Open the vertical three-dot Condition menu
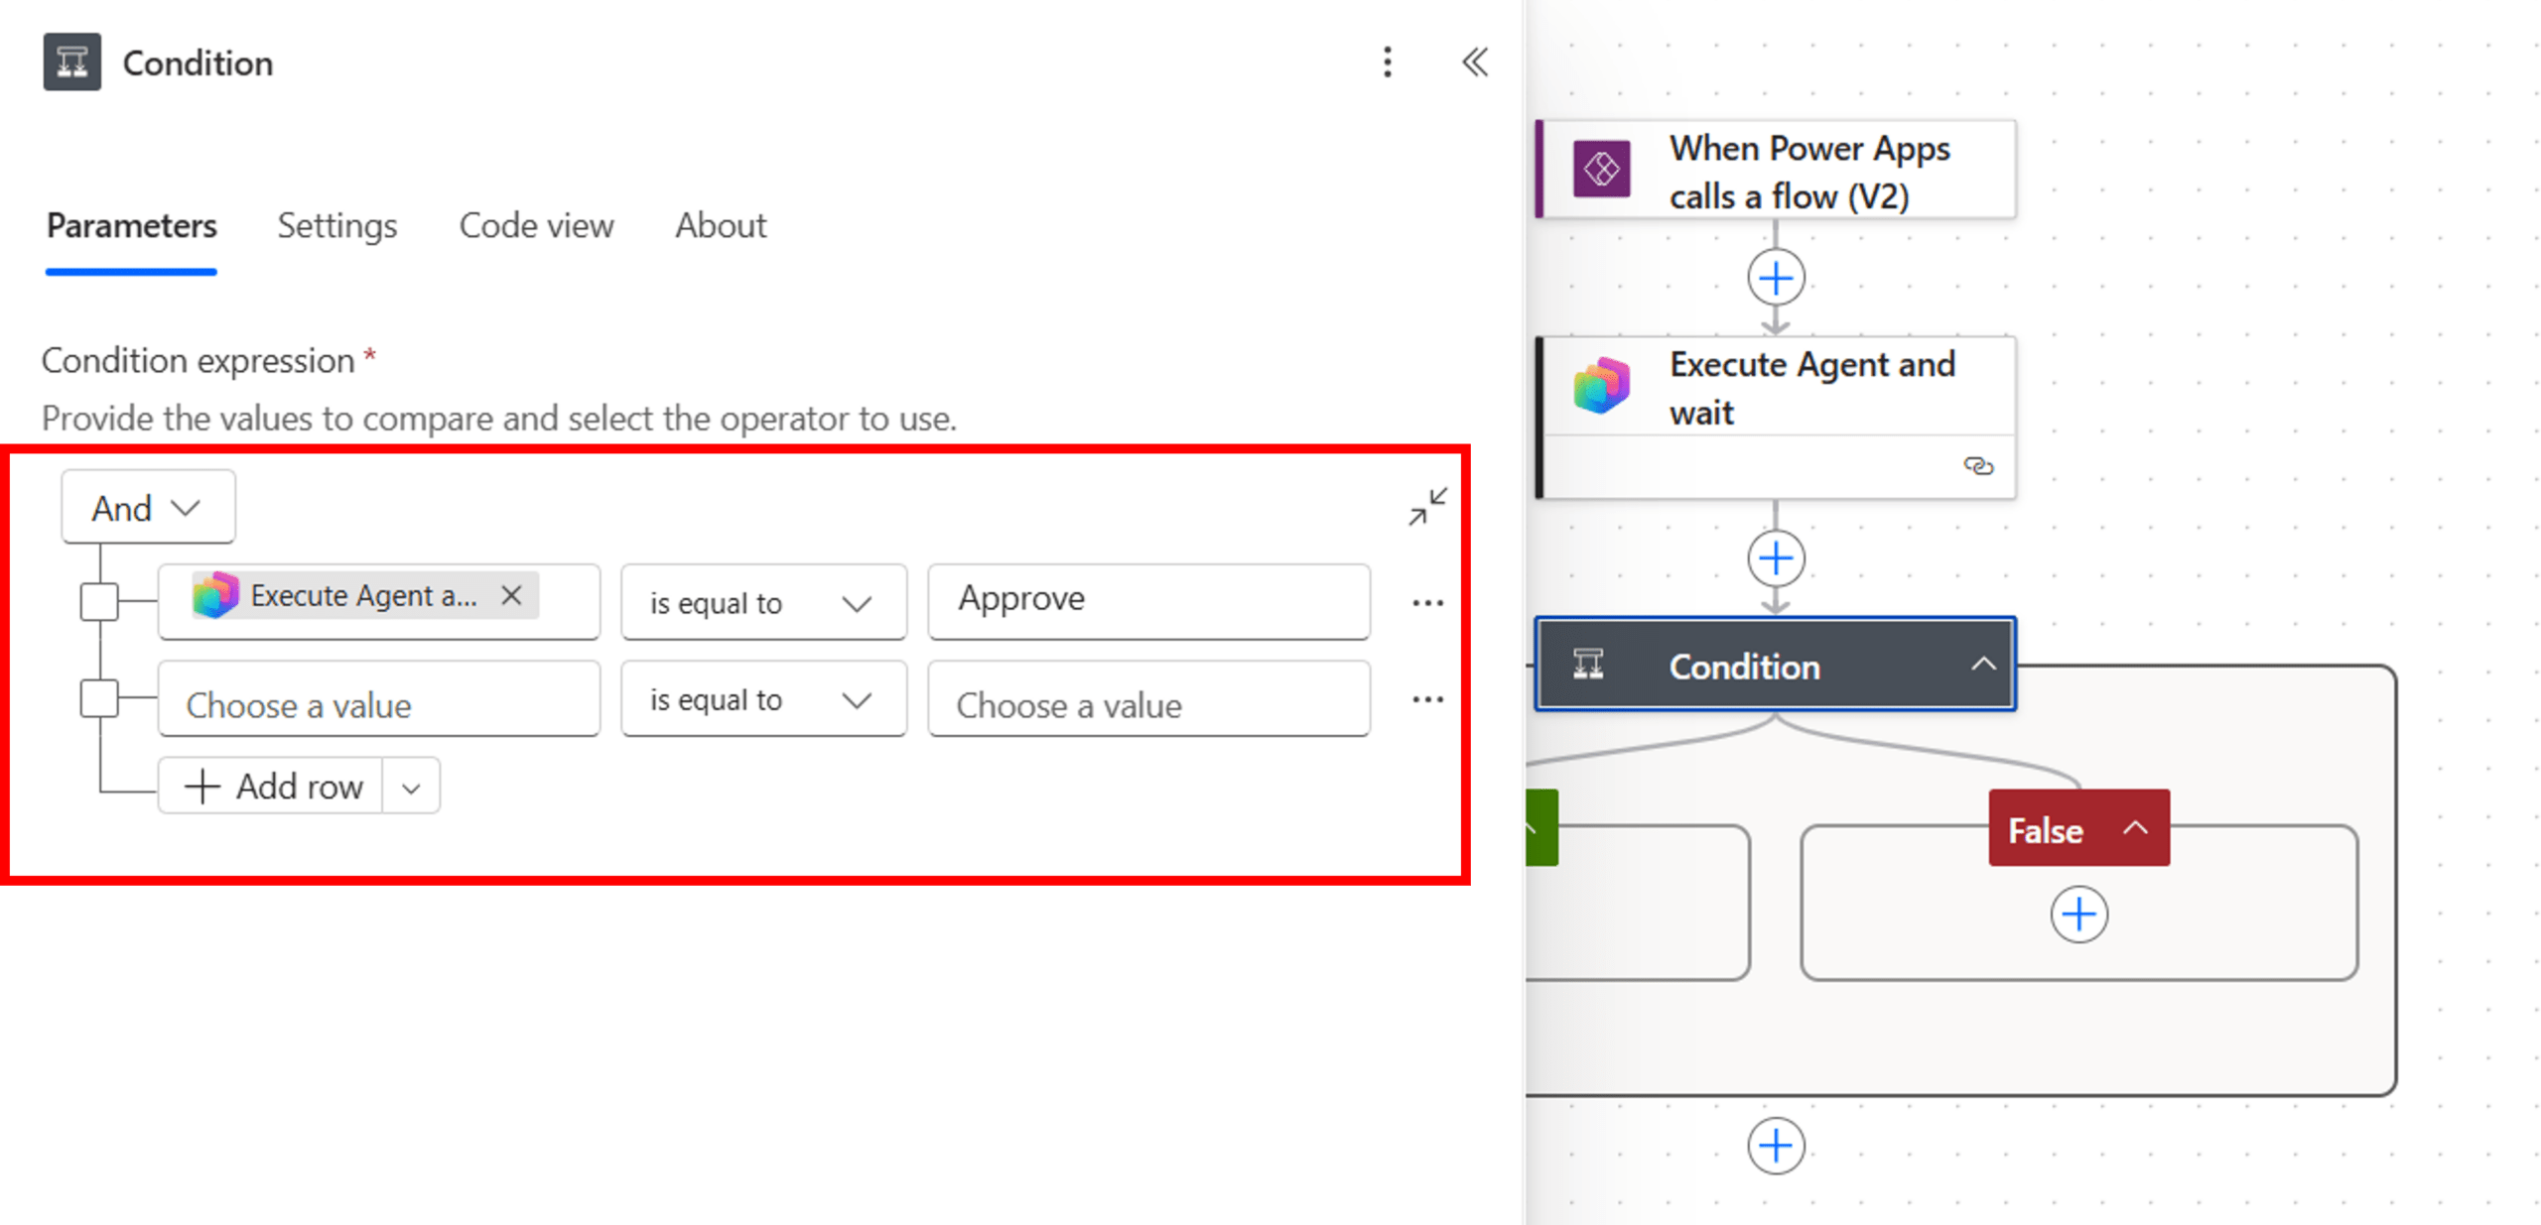 tap(1387, 62)
